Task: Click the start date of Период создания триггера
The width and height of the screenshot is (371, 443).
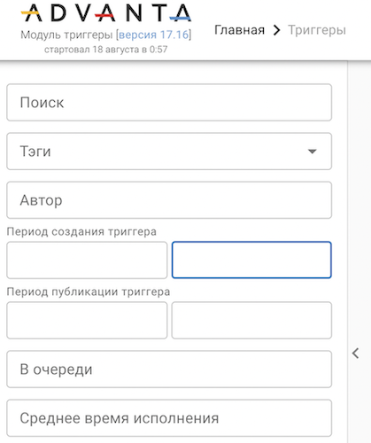Action: pos(87,260)
